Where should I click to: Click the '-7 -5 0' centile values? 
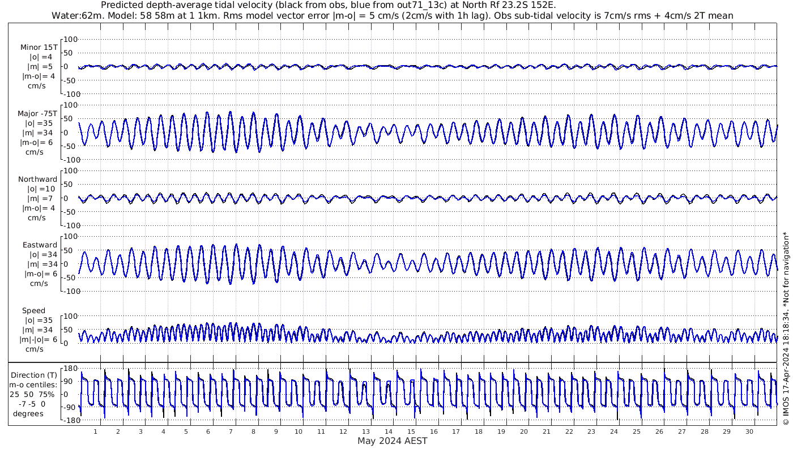pos(31,404)
